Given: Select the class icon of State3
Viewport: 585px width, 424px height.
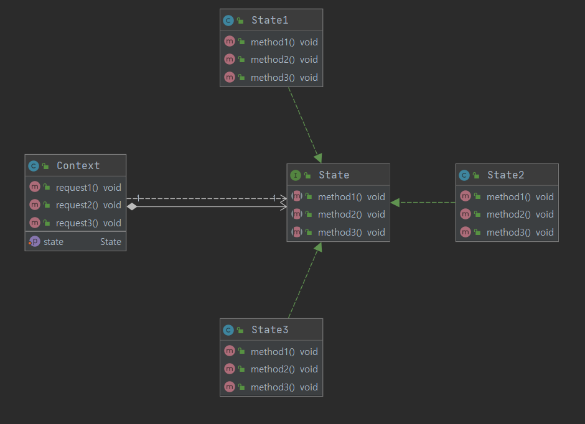Looking at the screenshot, I should 229,330.
